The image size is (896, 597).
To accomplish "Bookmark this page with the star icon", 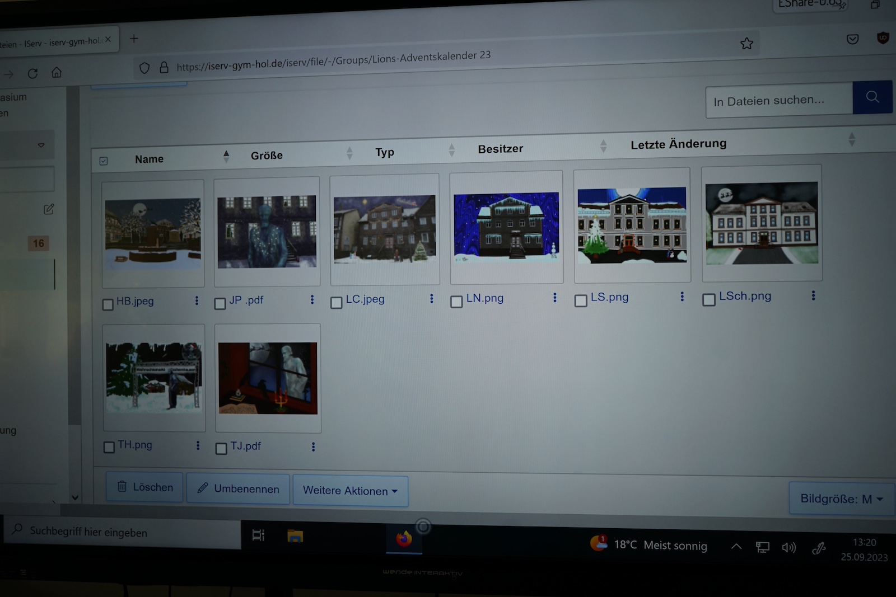I will [x=746, y=44].
